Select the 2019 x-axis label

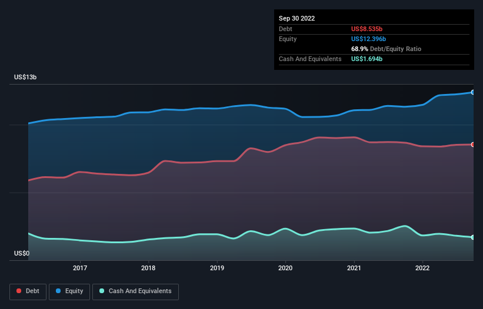pyautogui.click(x=217, y=268)
